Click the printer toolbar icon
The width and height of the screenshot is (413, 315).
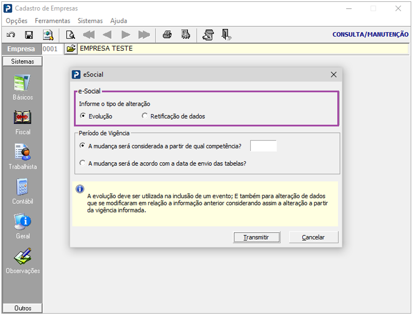[x=167, y=35]
